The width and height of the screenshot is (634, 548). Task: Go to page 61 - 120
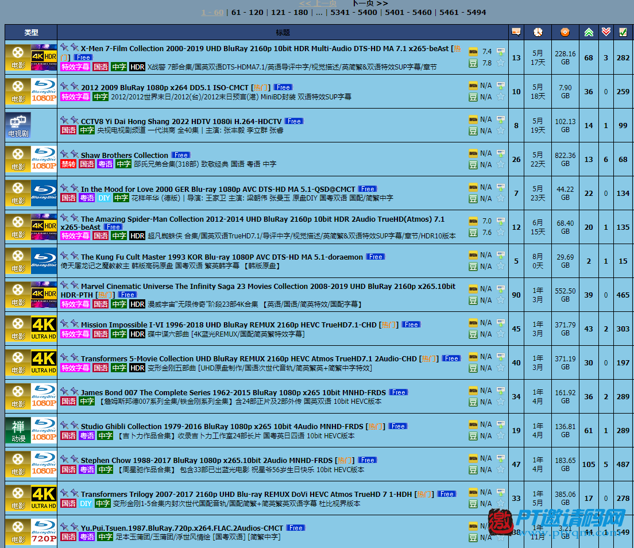pos(247,13)
